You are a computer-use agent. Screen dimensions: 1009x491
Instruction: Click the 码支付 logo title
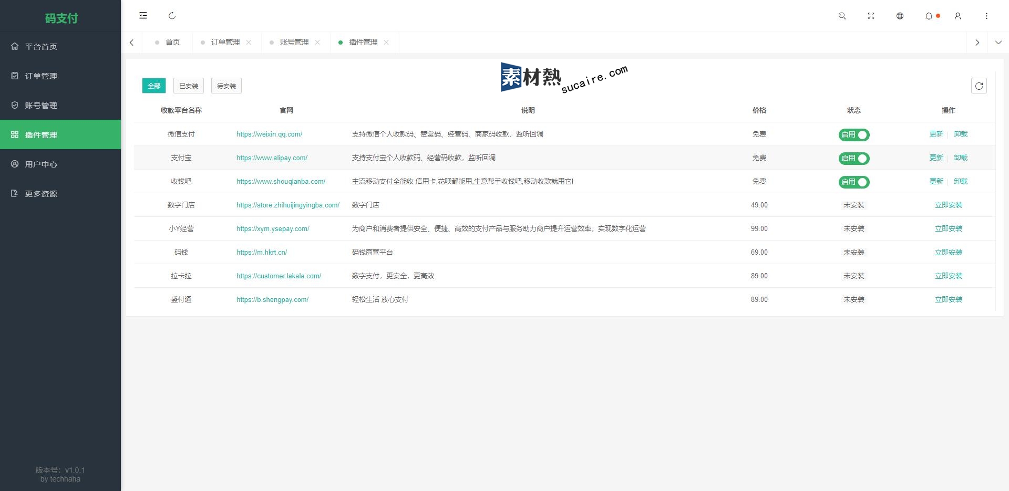pyautogui.click(x=61, y=18)
